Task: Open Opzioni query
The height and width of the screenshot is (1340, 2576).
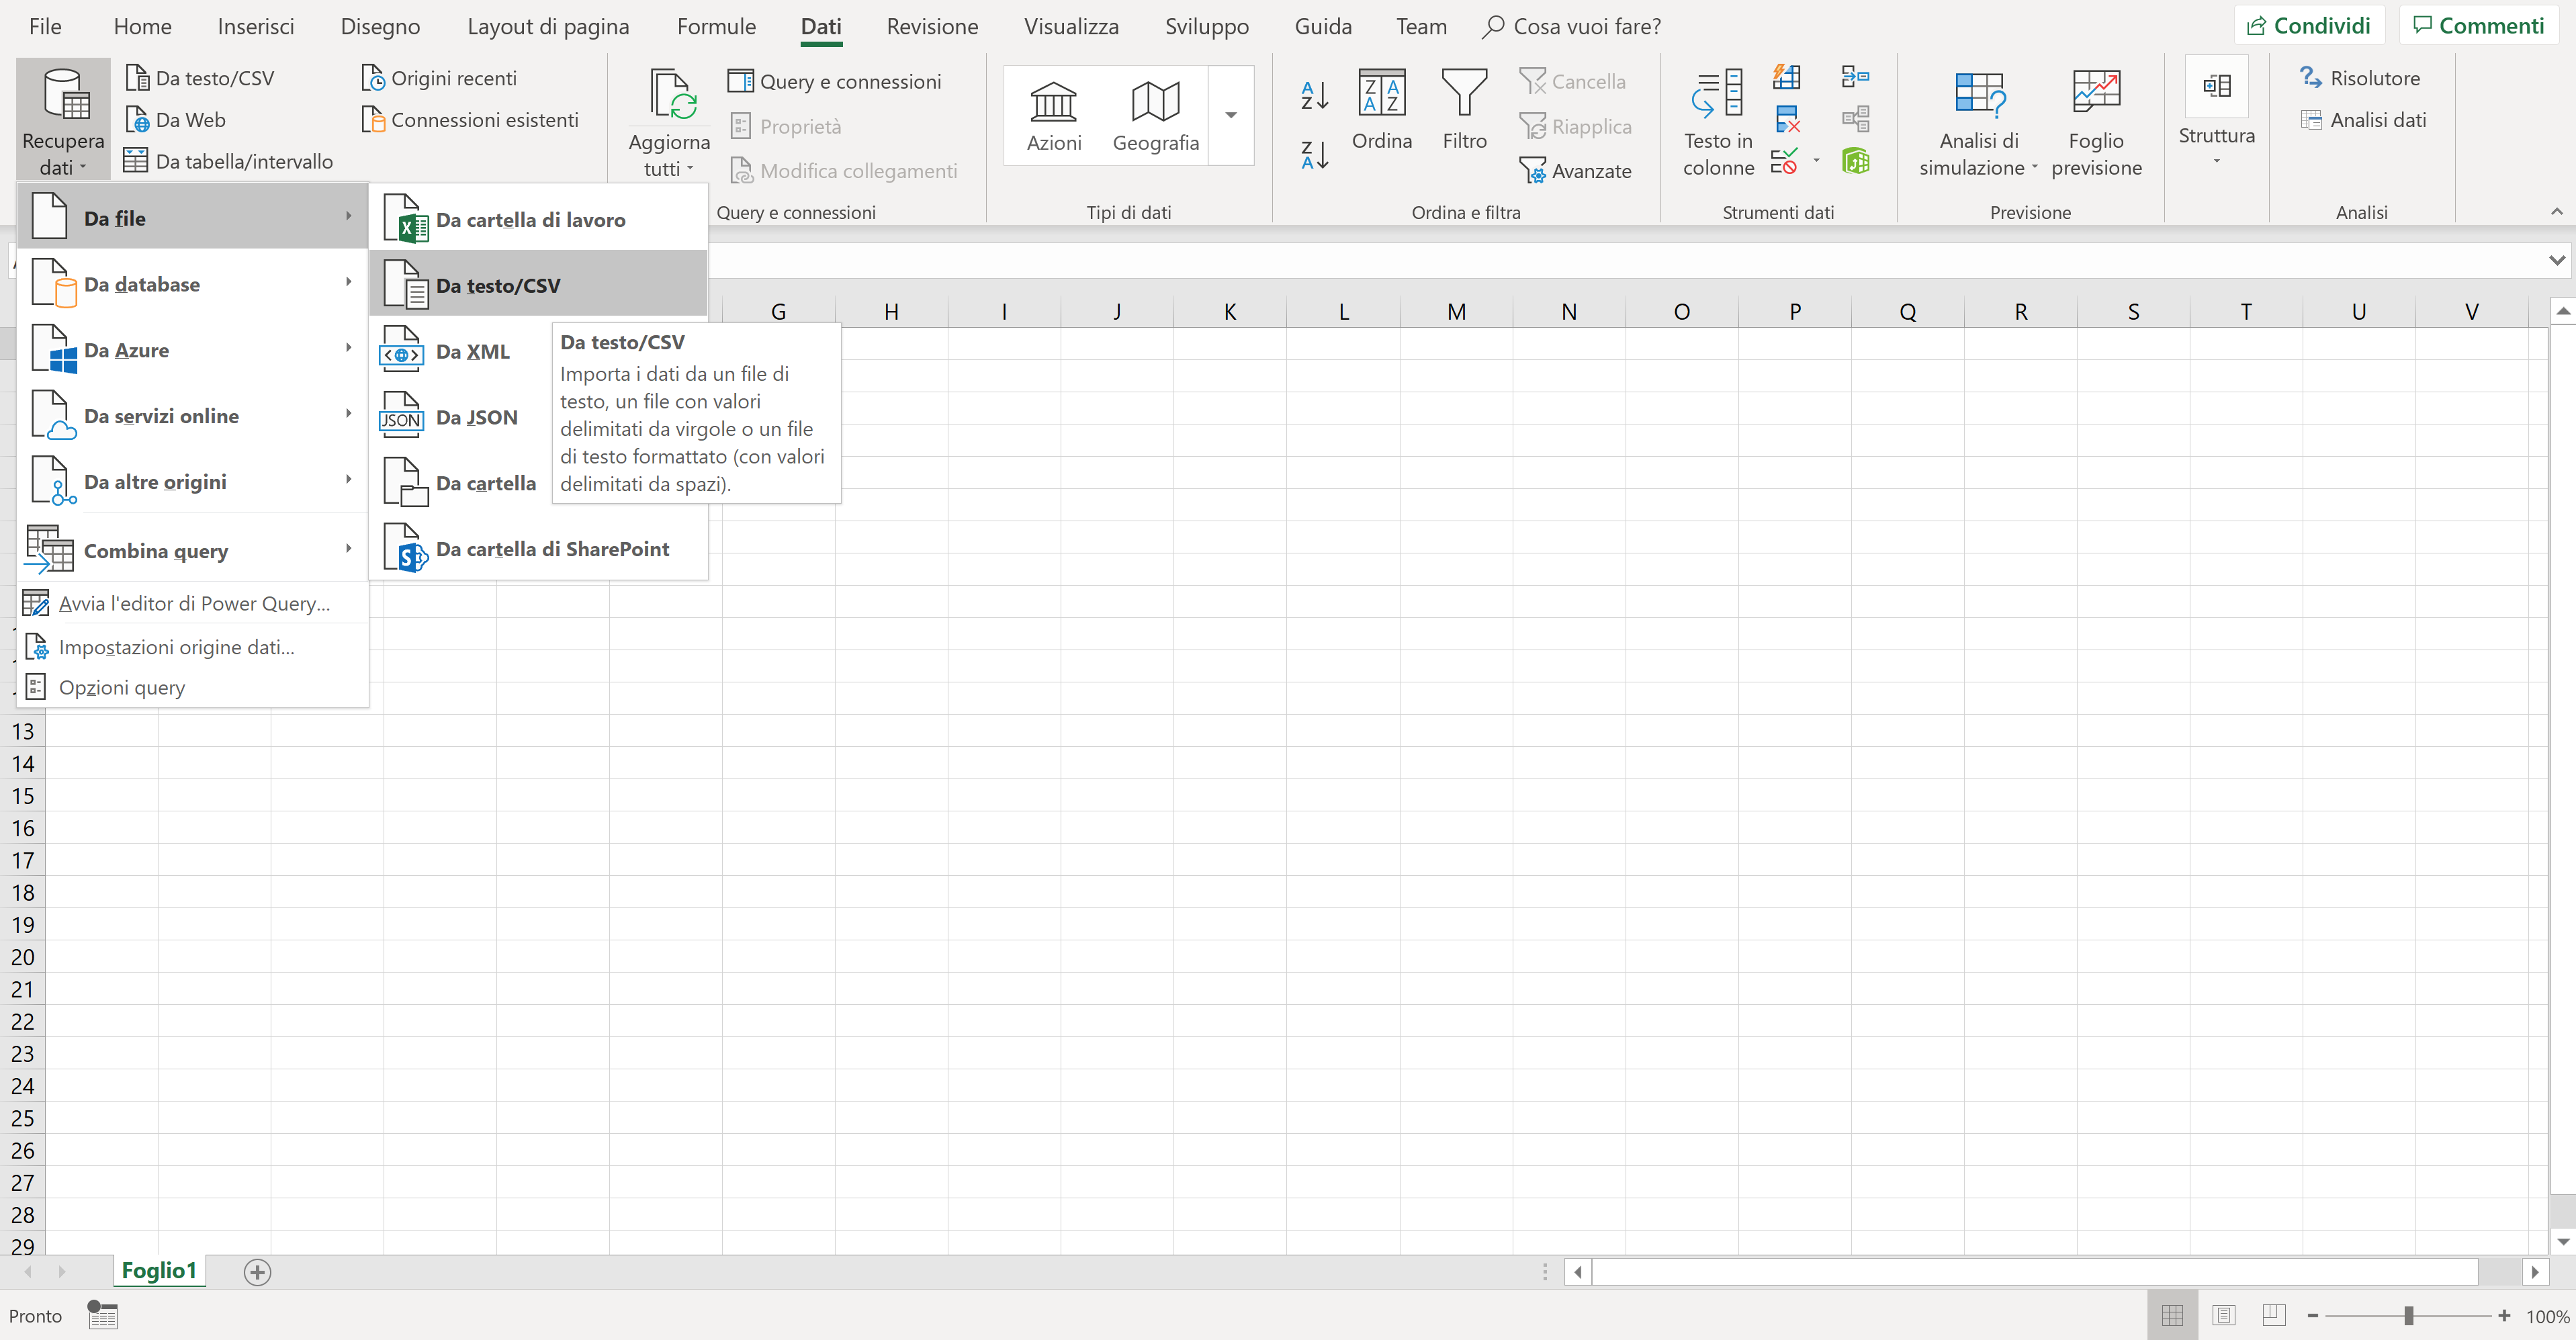Action: coord(193,687)
